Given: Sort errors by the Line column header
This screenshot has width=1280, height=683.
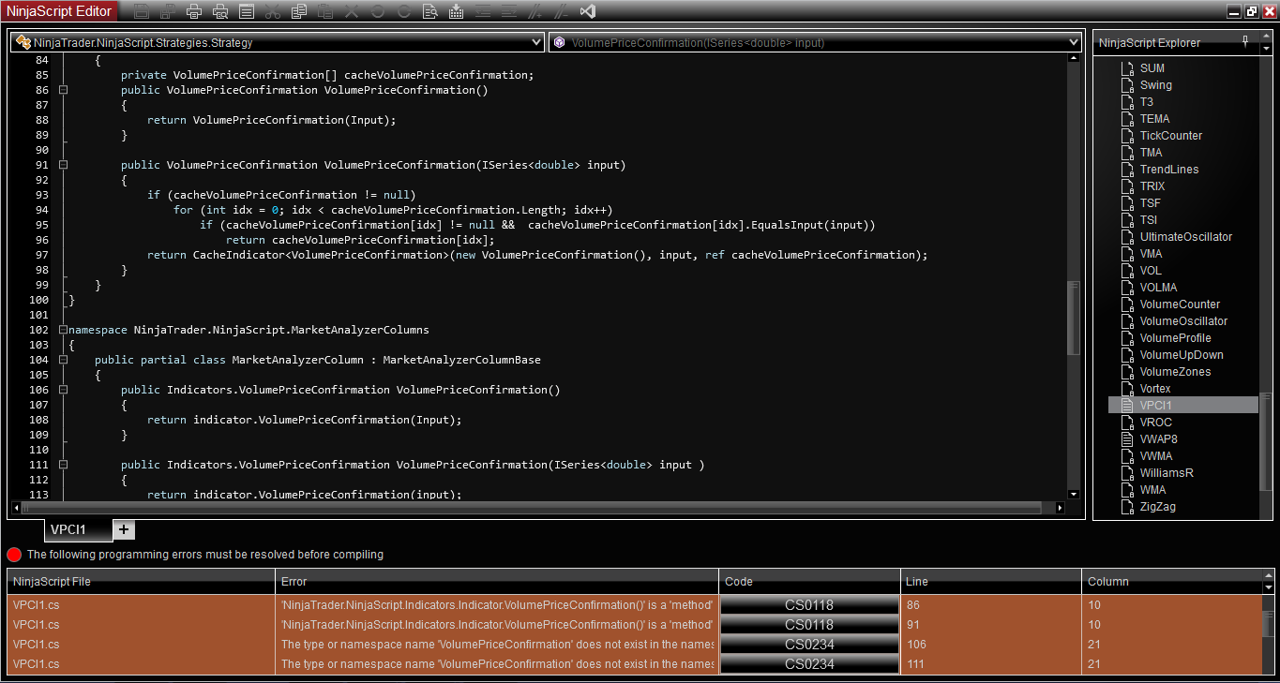Looking at the screenshot, I should coord(991,582).
